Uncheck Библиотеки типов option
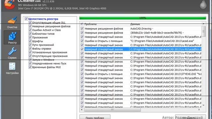This screenshot has height=119, width=212. (30, 34)
